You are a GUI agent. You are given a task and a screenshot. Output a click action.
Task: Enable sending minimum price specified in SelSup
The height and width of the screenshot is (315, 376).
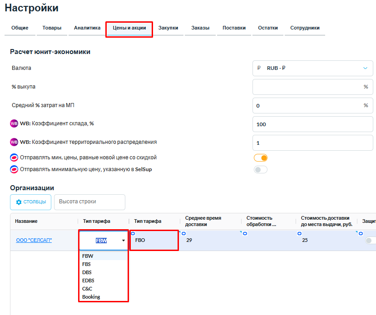tap(261, 170)
